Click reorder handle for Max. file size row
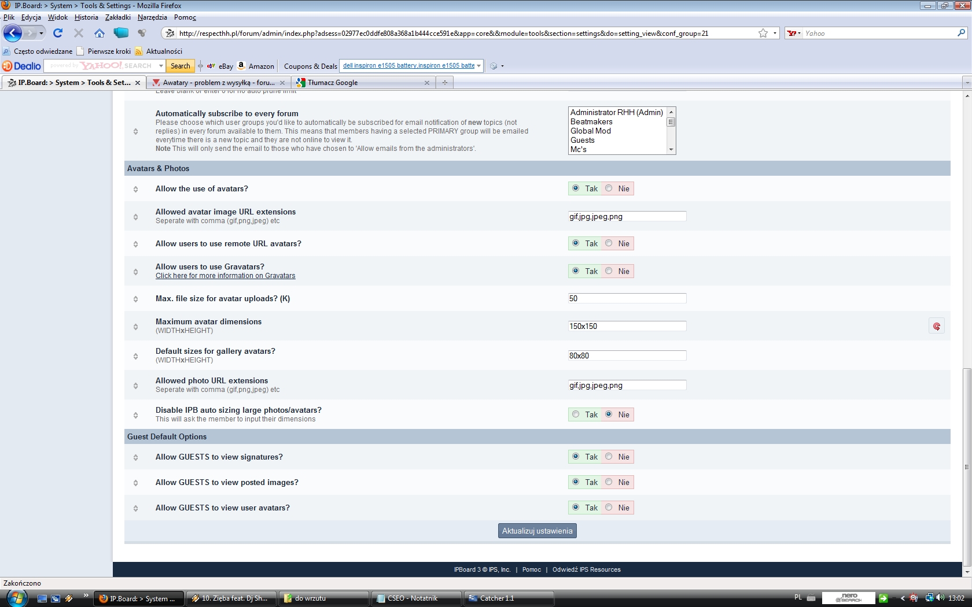972x607 pixels. pyautogui.click(x=135, y=299)
